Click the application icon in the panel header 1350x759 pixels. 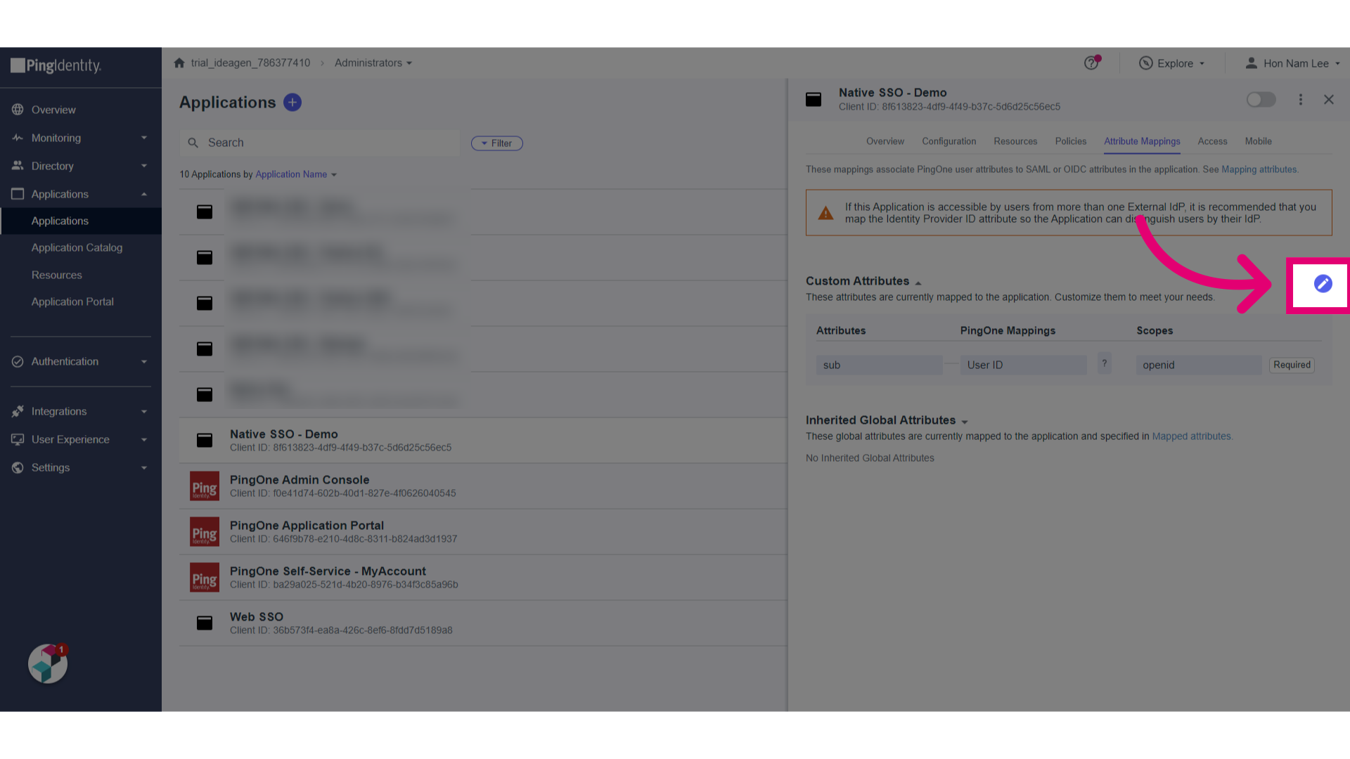814,99
